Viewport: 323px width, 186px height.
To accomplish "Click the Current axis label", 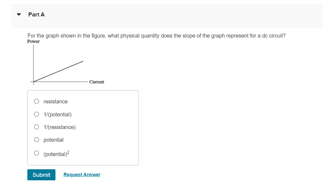I will (x=97, y=82).
